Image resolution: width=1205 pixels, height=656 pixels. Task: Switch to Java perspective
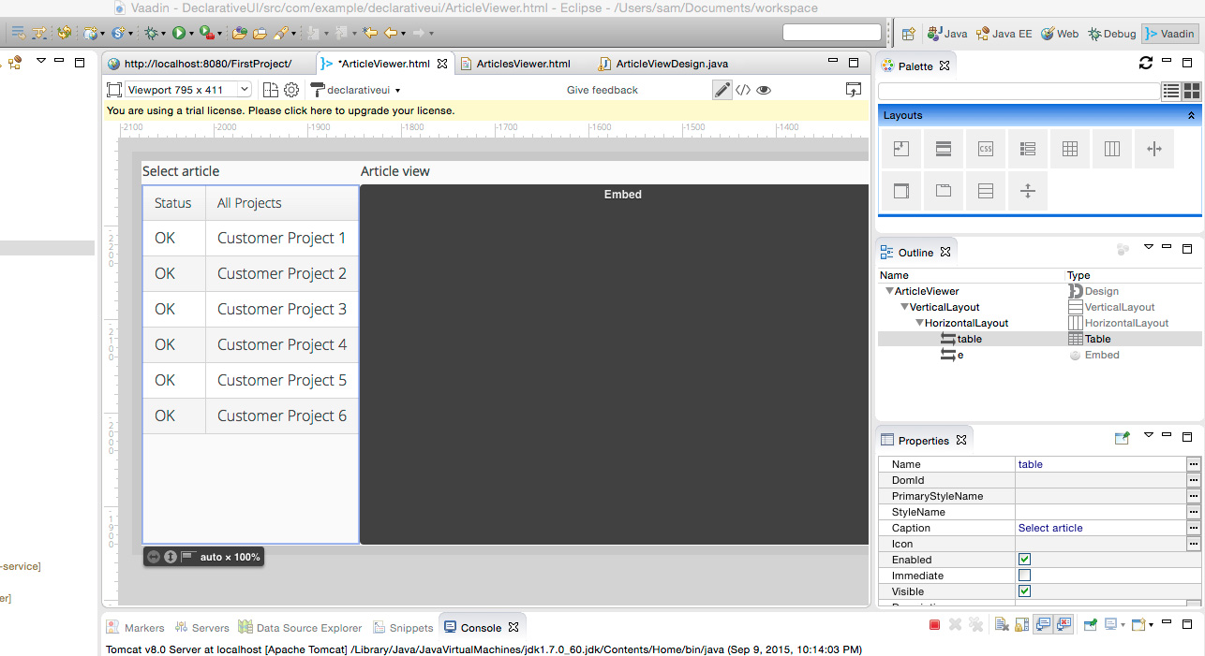(x=947, y=34)
